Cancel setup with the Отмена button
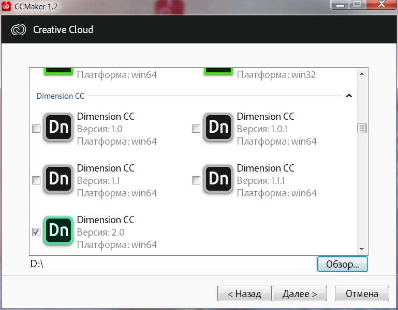 [362, 293]
